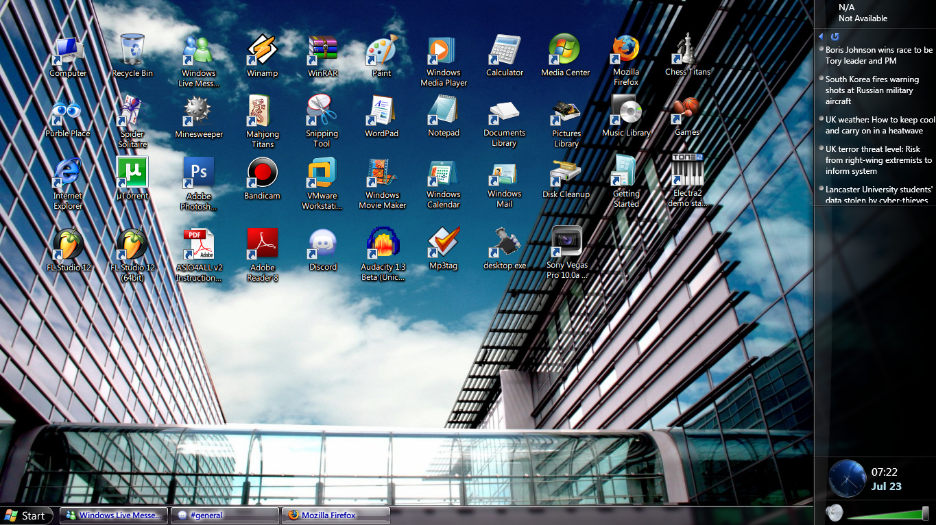Launch FL Studio 12 (64bit) shortcut

point(132,255)
